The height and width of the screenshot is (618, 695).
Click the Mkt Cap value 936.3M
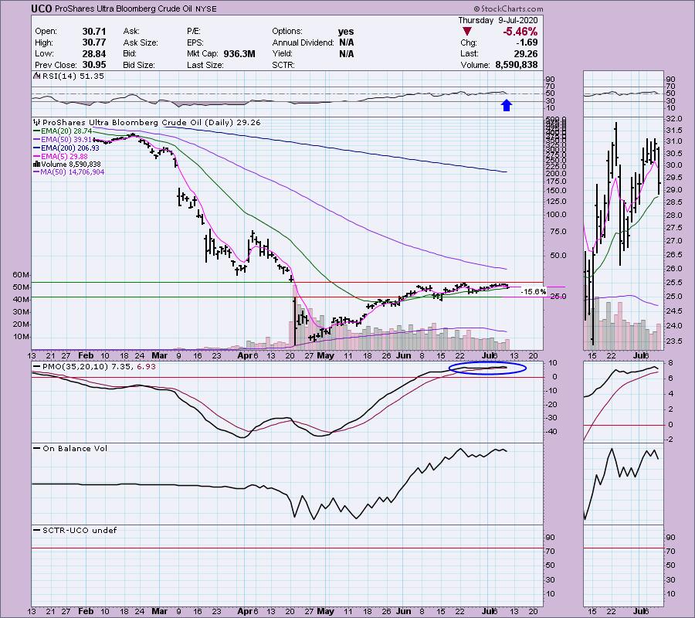click(x=239, y=53)
